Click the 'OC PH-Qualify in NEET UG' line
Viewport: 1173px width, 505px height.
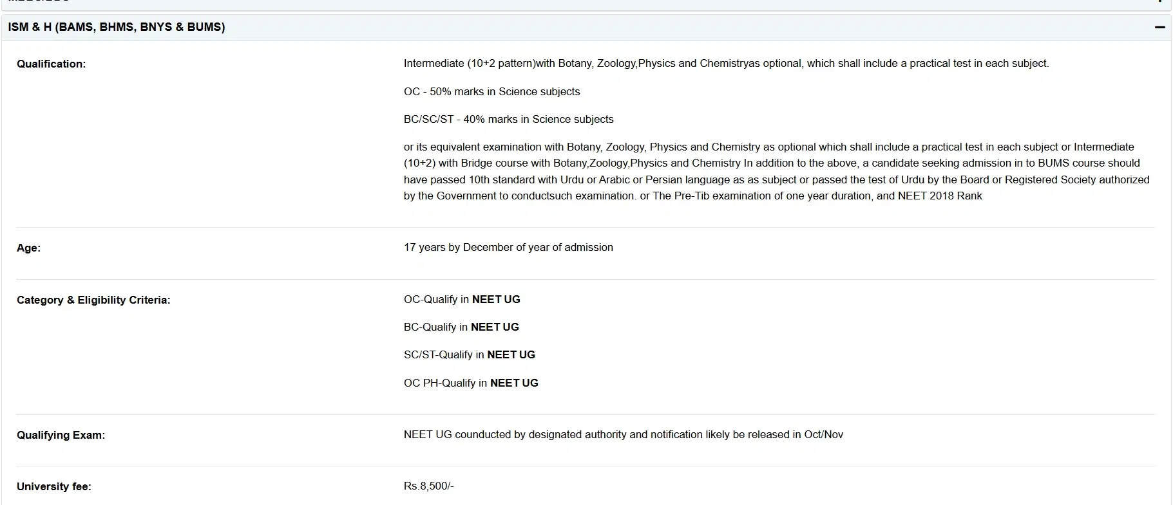[x=471, y=383]
